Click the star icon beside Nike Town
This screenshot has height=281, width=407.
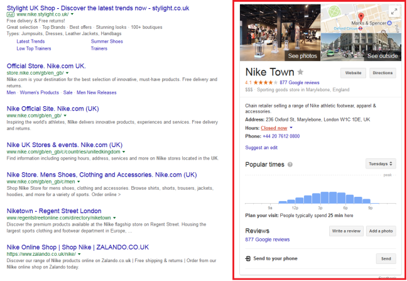[300, 72]
